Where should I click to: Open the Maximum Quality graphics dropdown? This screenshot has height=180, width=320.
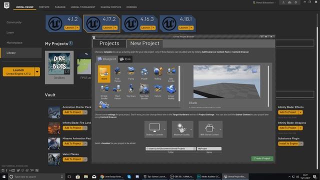point(182,129)
